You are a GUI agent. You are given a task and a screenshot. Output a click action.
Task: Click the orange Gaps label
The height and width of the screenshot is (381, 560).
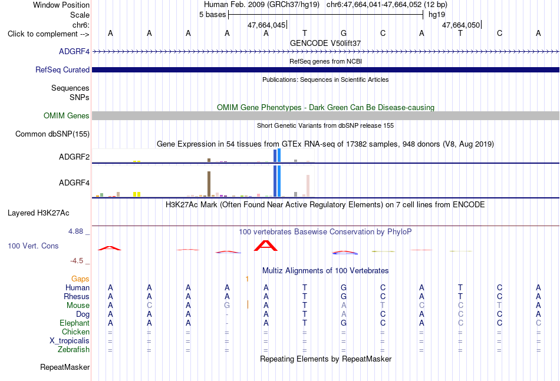point(80,279)
